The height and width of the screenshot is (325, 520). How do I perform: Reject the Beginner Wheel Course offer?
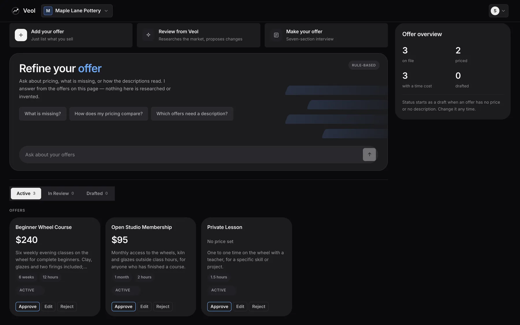coord(67,307)
